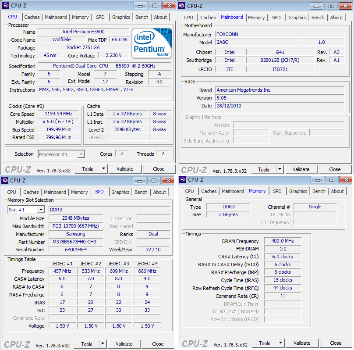This screenshot has width=354, height=350.
Task: Click the Samsung manufacturer field in SPD
Action: (x=76, y=234)
